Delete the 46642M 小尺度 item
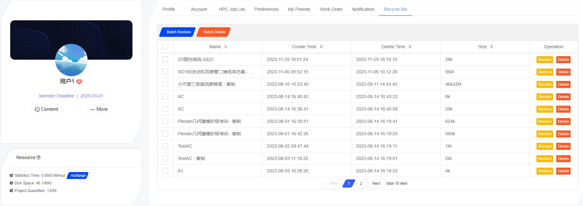 (x=563, y=84)
